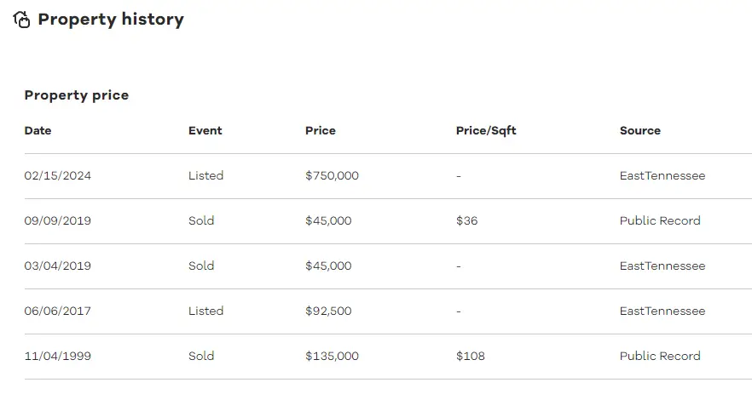Click the Property history heading
Image resolution: width=752 pixels, height=394 pixels.
click(x=111, y=20)
